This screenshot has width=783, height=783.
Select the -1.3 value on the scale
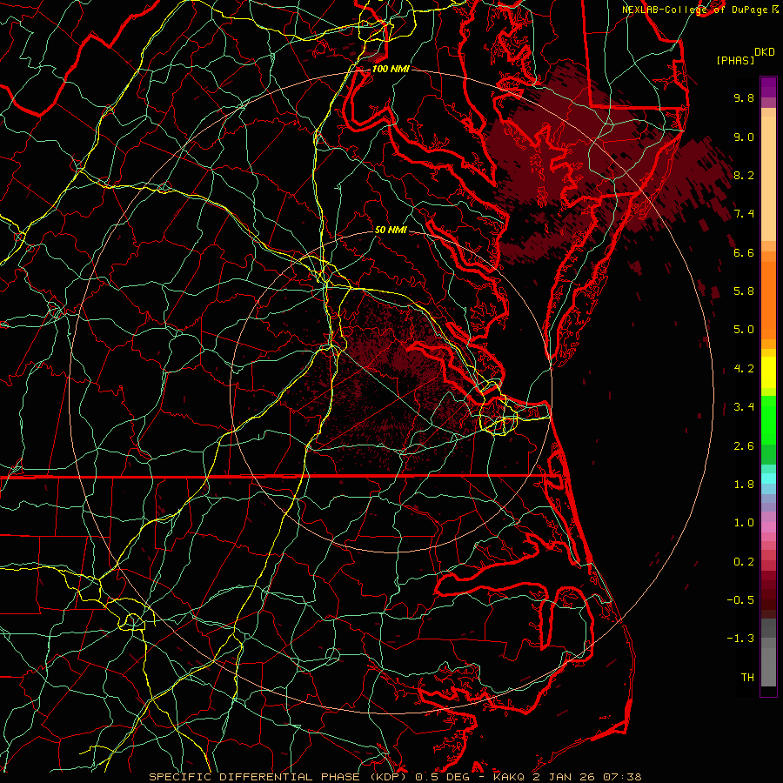coord(740,639)
